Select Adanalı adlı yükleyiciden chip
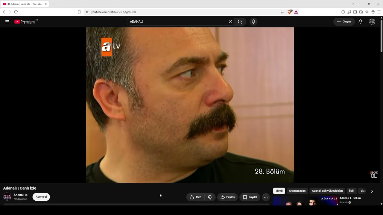Image resolution: width=383 pixels, height=215 pixels. tap(327, 191)
